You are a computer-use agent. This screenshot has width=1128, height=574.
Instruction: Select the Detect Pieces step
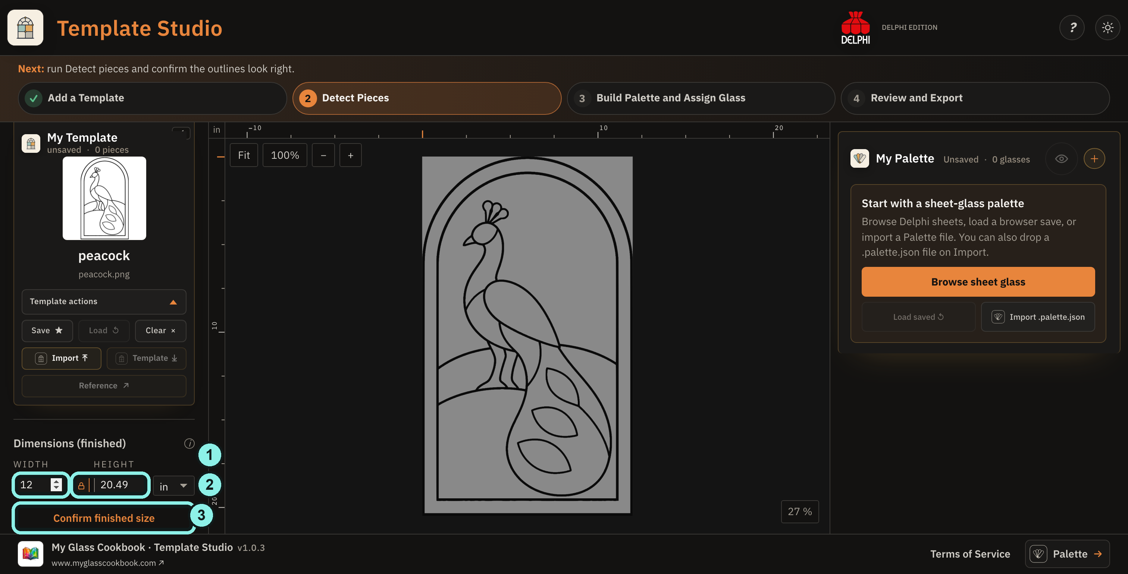point(427,98)
